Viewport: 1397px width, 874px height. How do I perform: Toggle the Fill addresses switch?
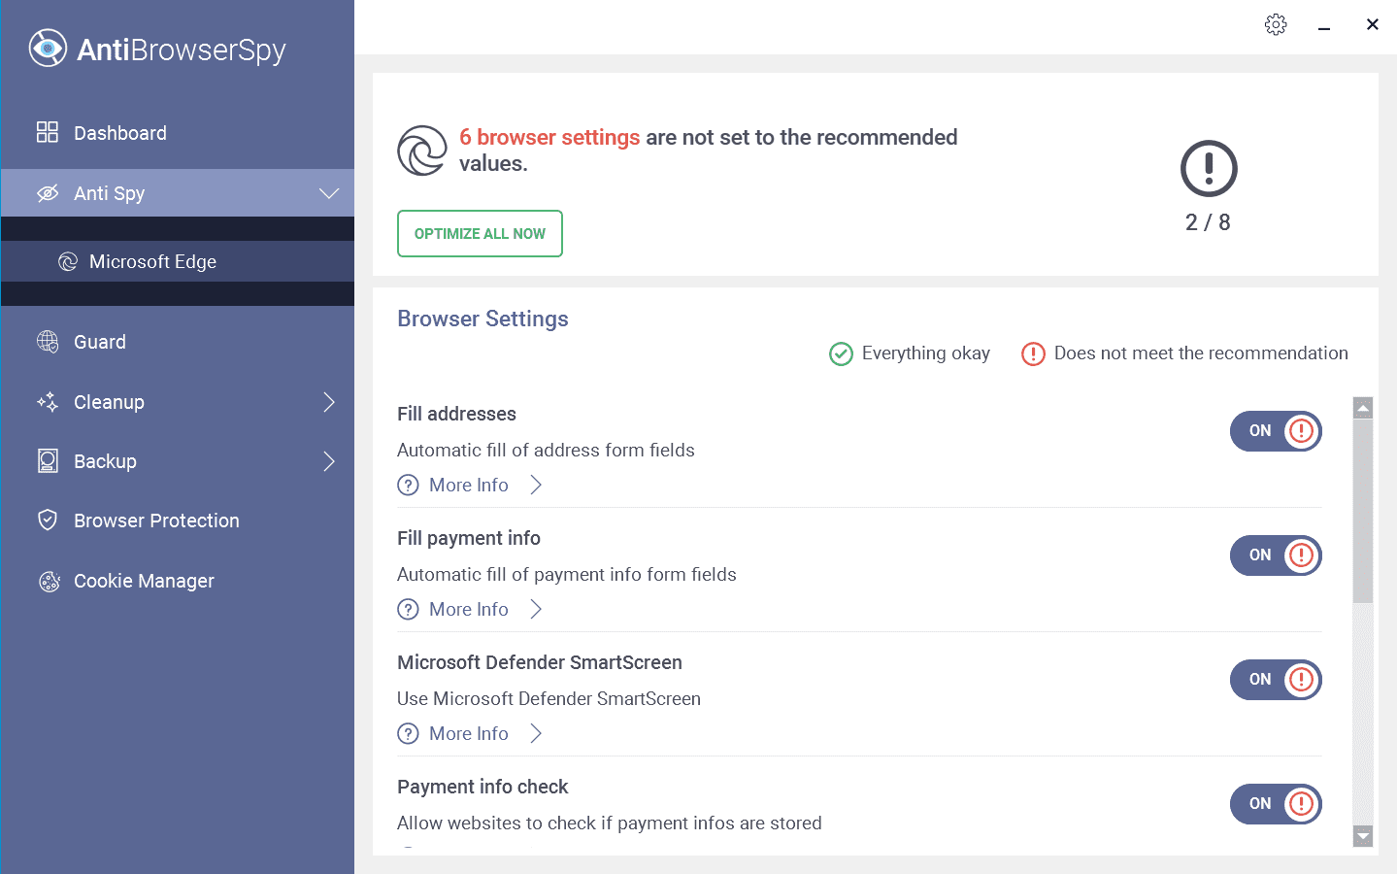[1275, 431]
